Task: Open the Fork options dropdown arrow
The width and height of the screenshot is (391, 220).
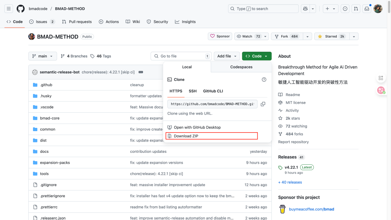Action: [x=307, y=36]
